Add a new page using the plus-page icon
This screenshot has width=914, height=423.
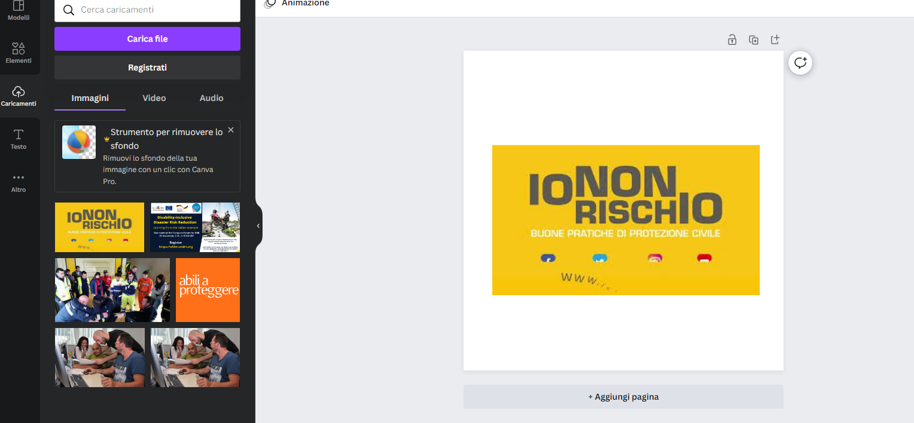pos(775,40)
